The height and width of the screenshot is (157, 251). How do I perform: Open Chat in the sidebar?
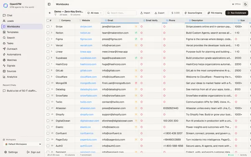coord(22,15)
